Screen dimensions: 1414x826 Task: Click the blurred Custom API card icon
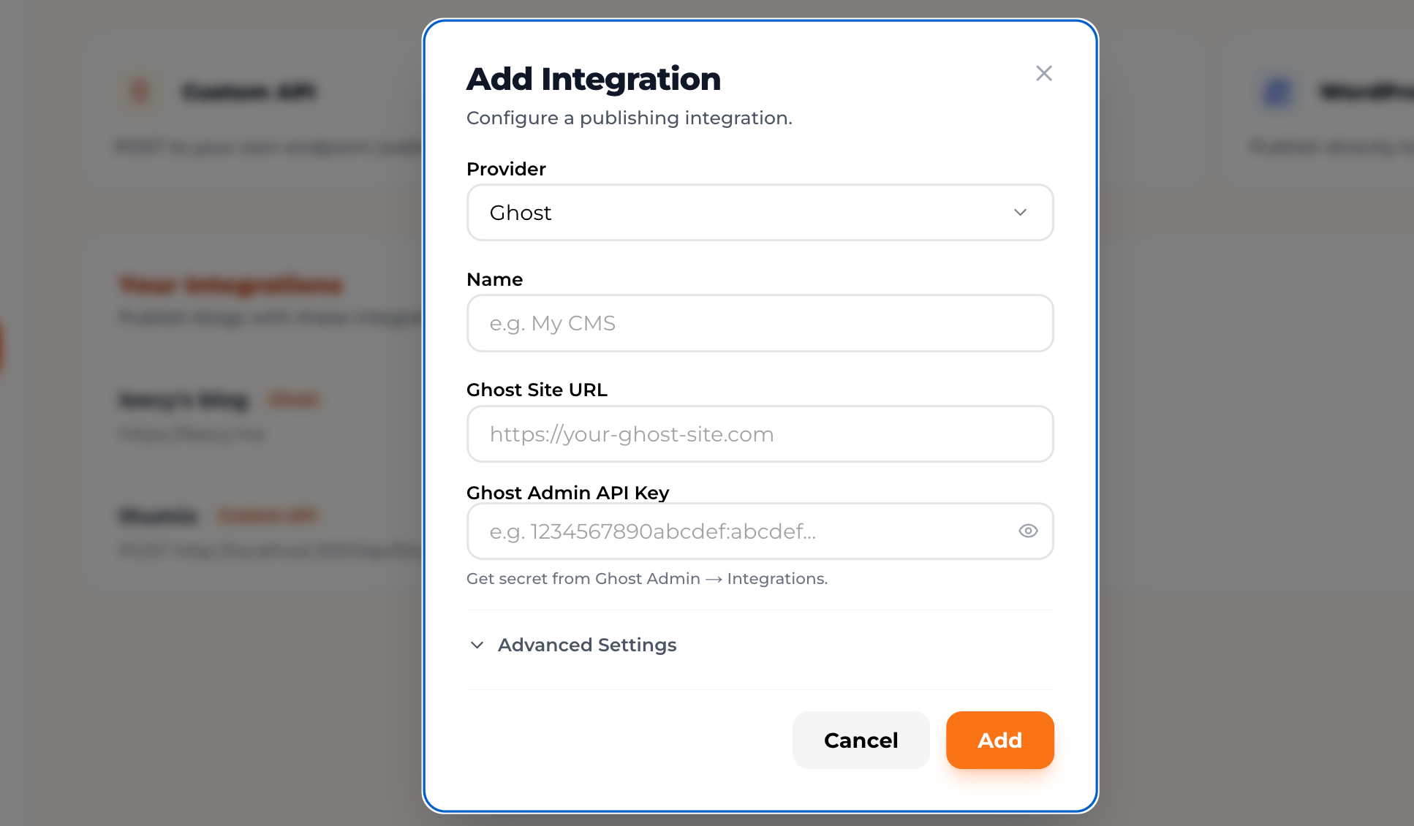(139, 92)
